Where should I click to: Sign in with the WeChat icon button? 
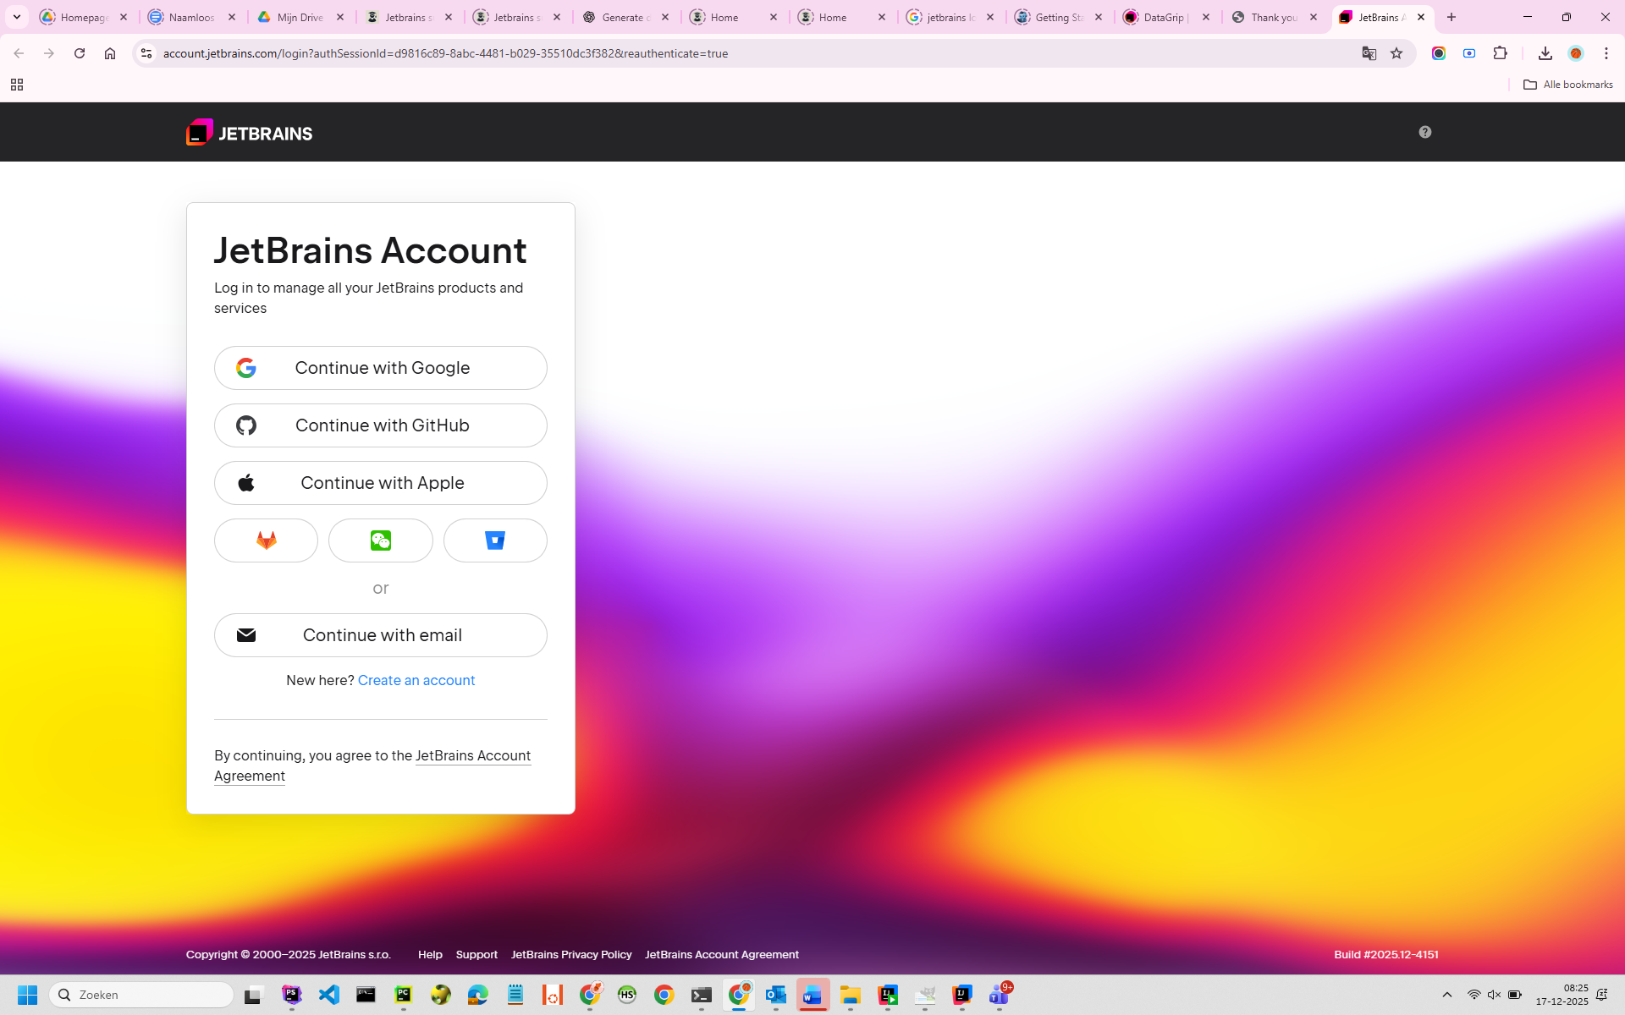380,540
